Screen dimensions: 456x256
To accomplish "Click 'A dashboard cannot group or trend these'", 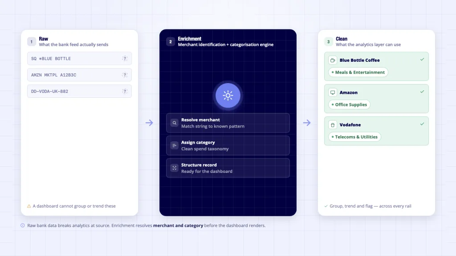I will [74, 206].
